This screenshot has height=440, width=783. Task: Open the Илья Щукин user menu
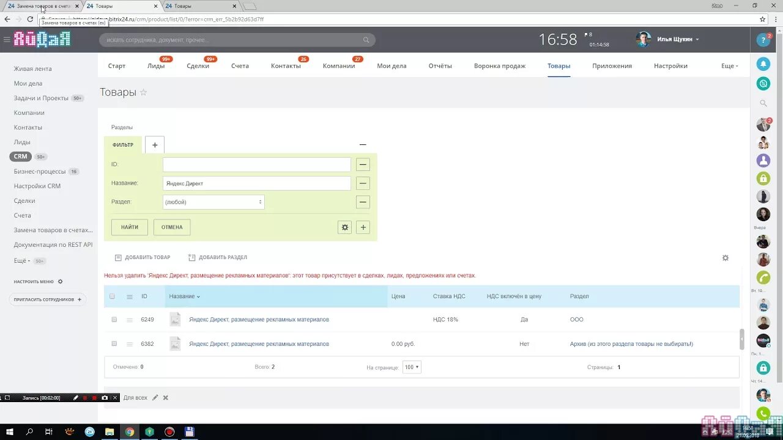[678, 39]
